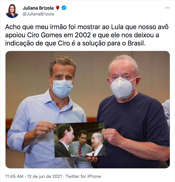
Task: Click the words Ciro Gomes em 2002
Action: [x=59, y=35]
